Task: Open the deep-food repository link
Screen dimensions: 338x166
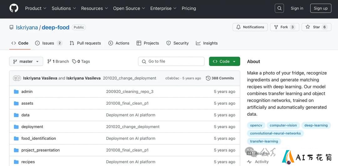Action: (x=55, y=28)
